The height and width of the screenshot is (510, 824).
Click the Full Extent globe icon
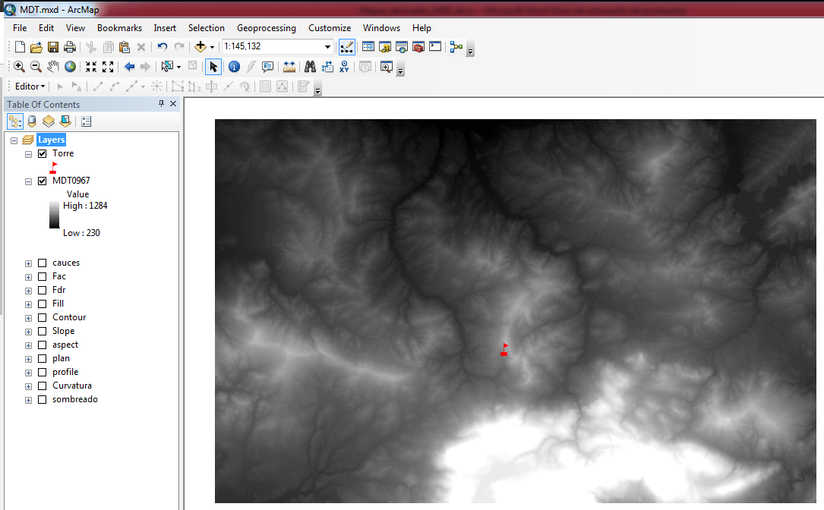70,67
